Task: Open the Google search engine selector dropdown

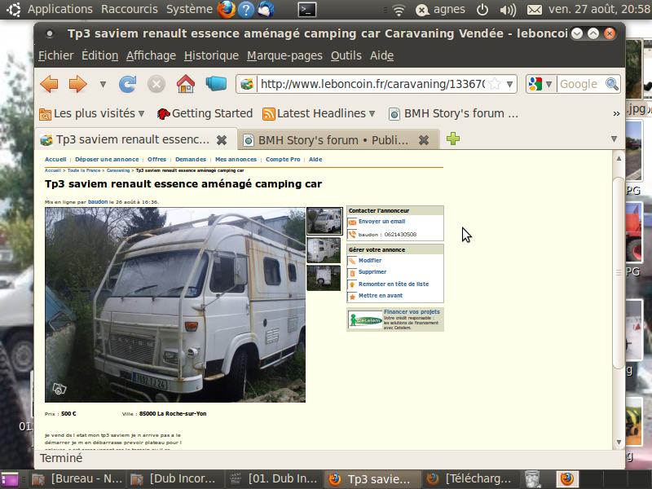Action: click(540, 84)
